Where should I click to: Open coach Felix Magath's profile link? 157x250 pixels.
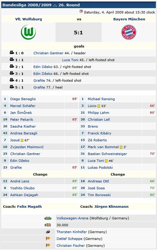click(30, 207)
